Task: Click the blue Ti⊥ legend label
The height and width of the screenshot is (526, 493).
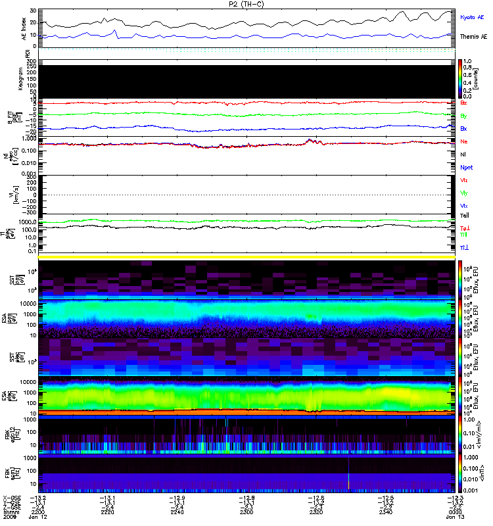Action: coord(464,248)
